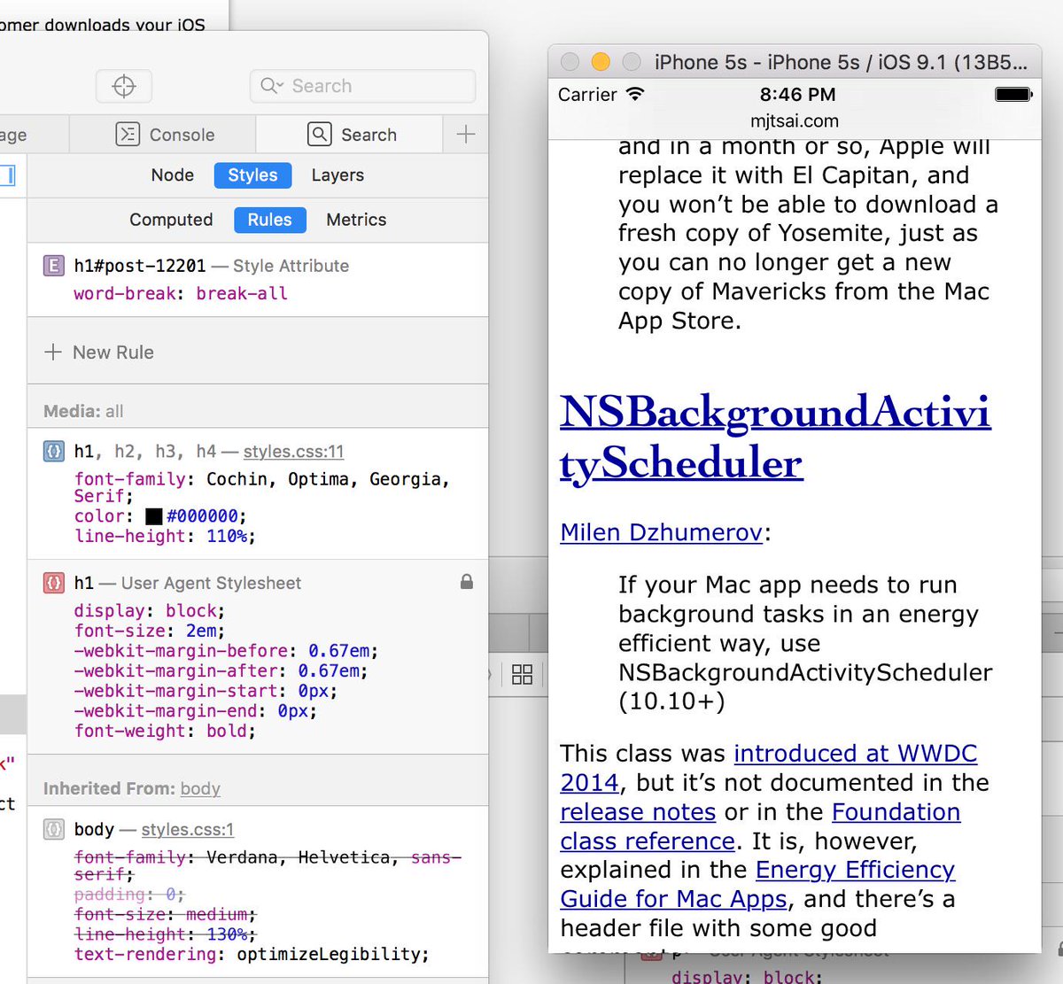Switch to the Layers sidebar panel
This screenshot has width=1063, height=984.
point(338,175)
